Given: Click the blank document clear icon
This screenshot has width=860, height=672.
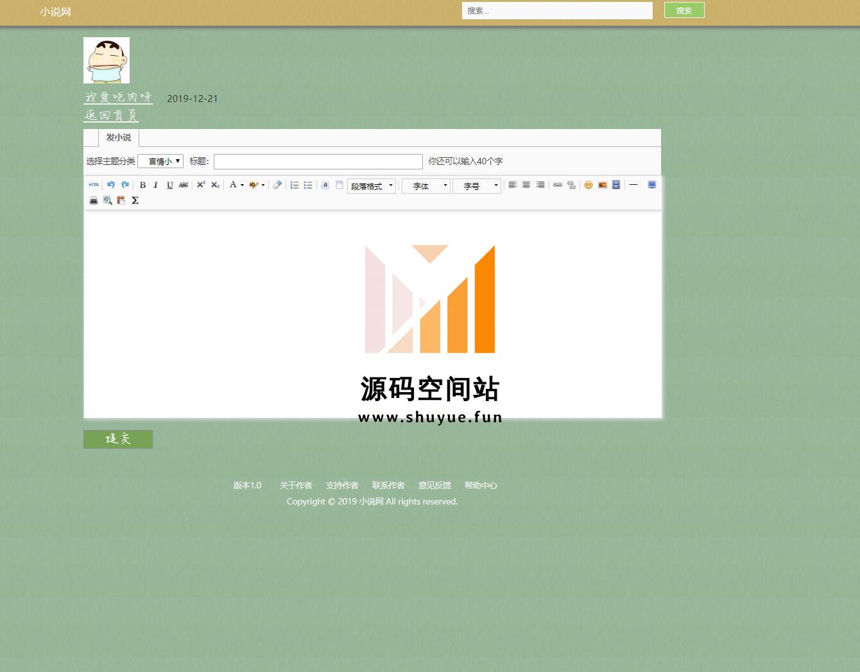Looking at the screenshot, I should (340, 185).
